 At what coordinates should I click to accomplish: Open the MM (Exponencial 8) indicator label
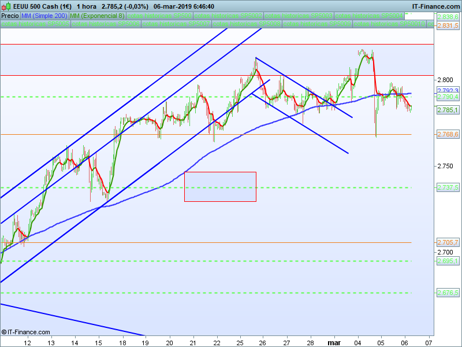[97, 16]
